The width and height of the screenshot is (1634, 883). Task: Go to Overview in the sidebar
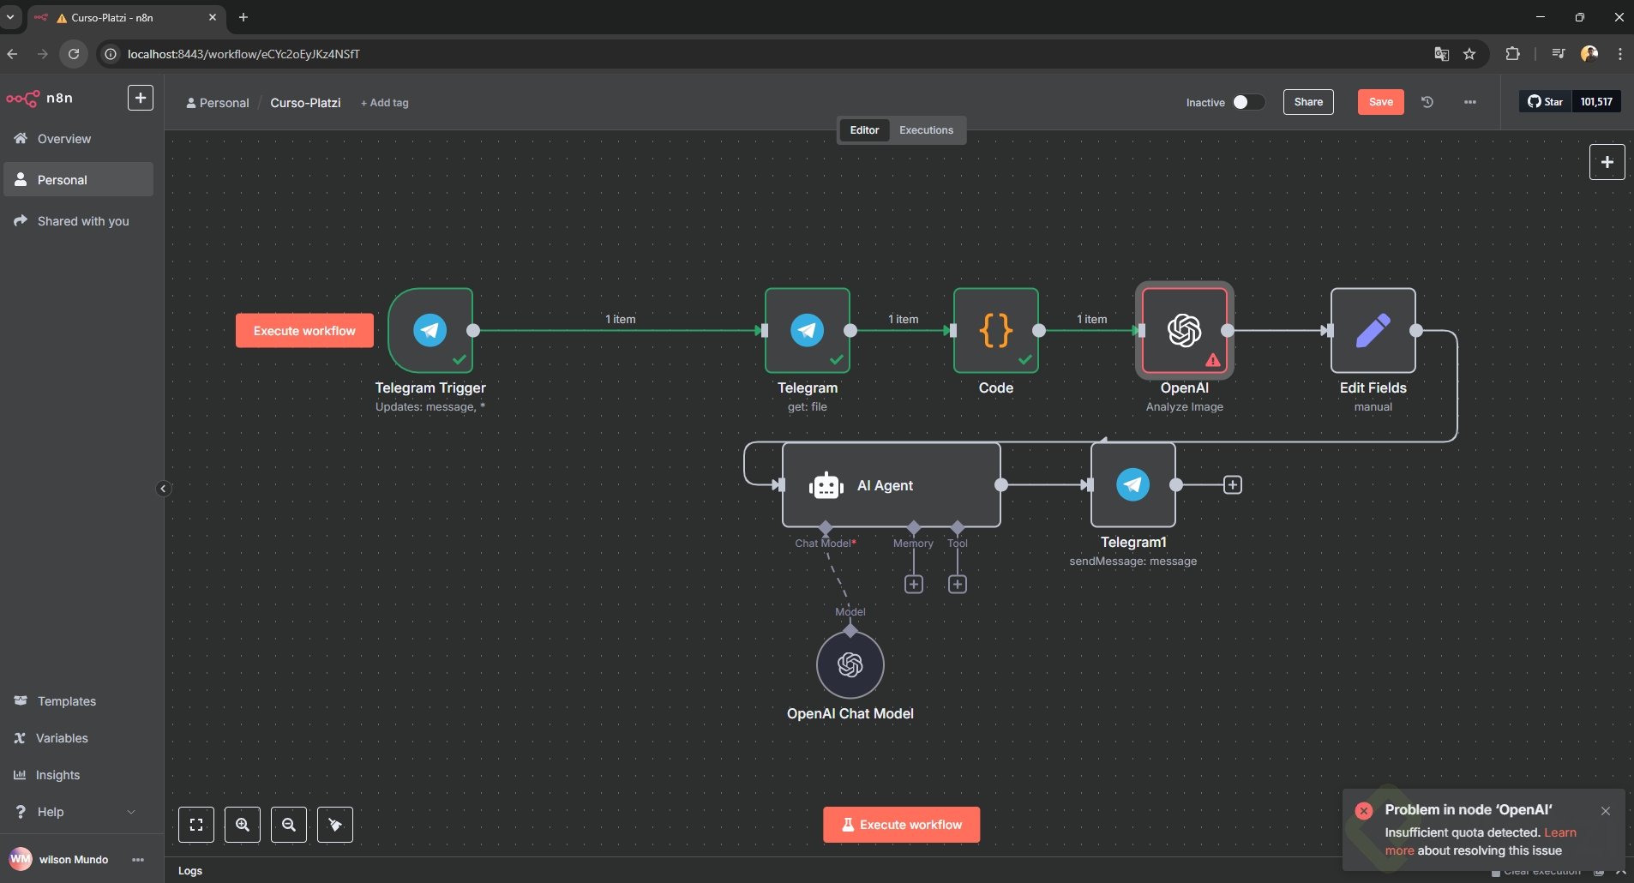79,139
